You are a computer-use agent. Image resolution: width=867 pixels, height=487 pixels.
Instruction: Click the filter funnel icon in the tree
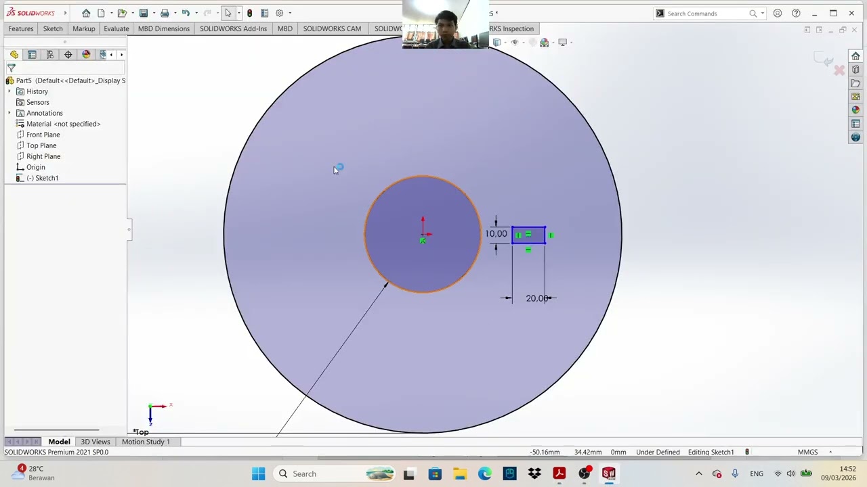pos(12,68)
